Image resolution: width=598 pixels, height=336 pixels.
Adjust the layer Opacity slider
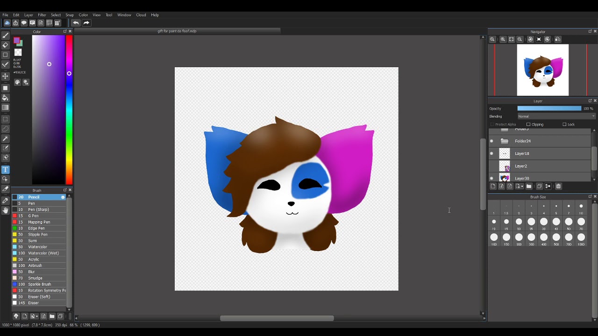tap(549, 109)
